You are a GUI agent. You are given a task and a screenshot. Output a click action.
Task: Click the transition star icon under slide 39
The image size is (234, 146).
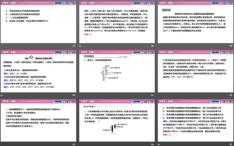tap(159, 46)
